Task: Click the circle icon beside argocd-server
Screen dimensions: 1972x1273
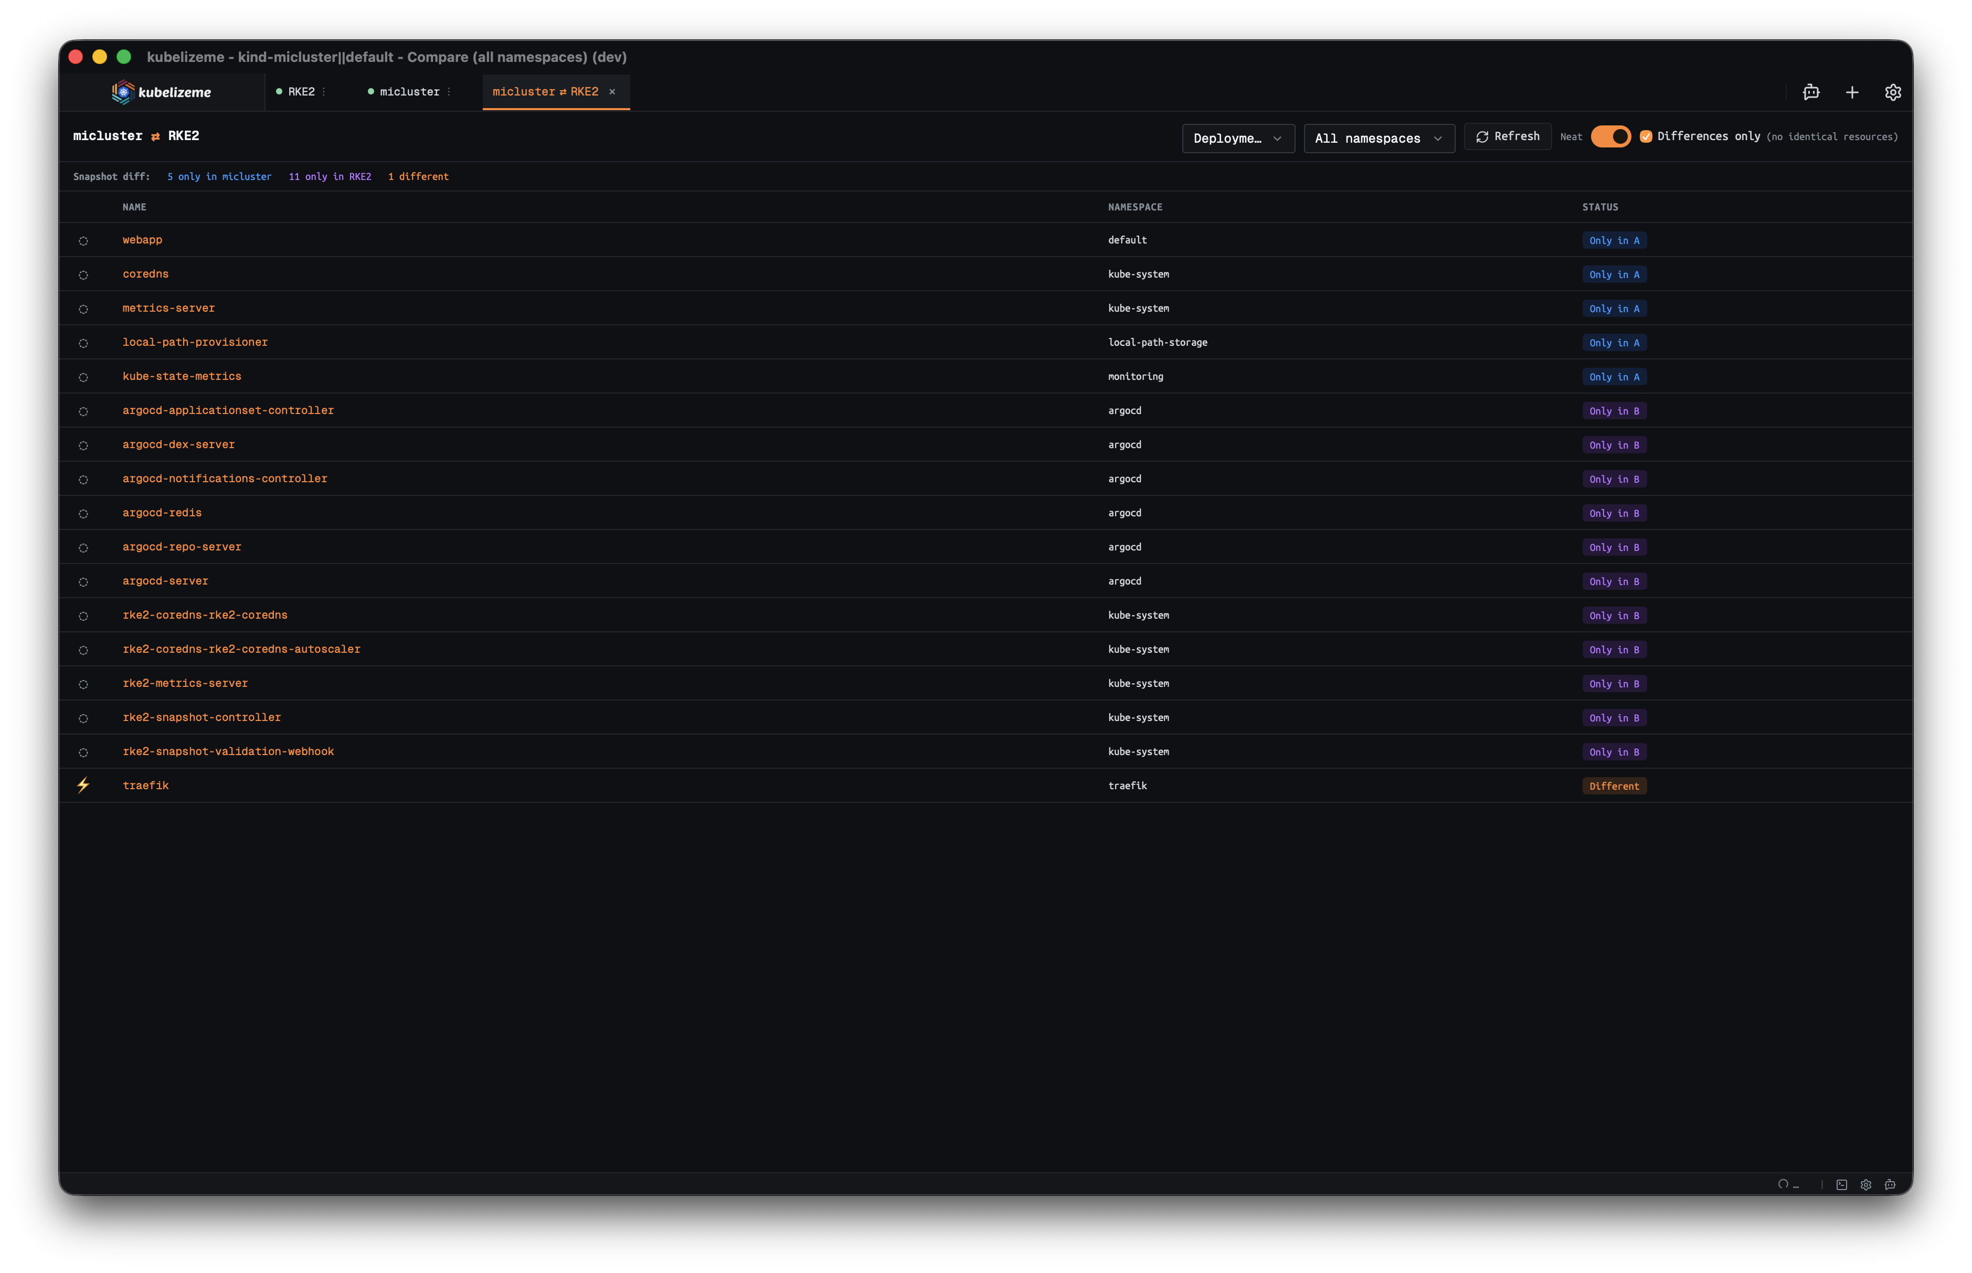Action: point(83,582)
